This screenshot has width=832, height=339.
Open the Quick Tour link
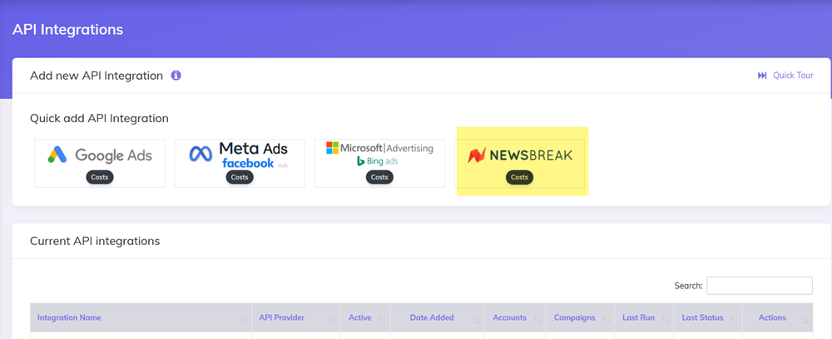pos(785,76)
